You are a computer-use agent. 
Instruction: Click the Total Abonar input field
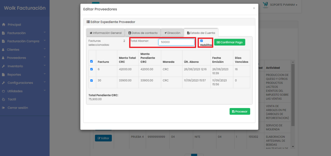176,42
